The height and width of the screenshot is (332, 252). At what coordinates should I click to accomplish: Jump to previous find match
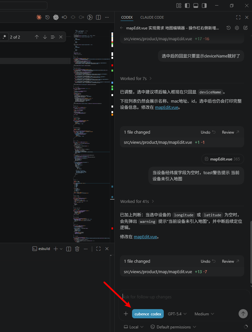coord(37,37)
